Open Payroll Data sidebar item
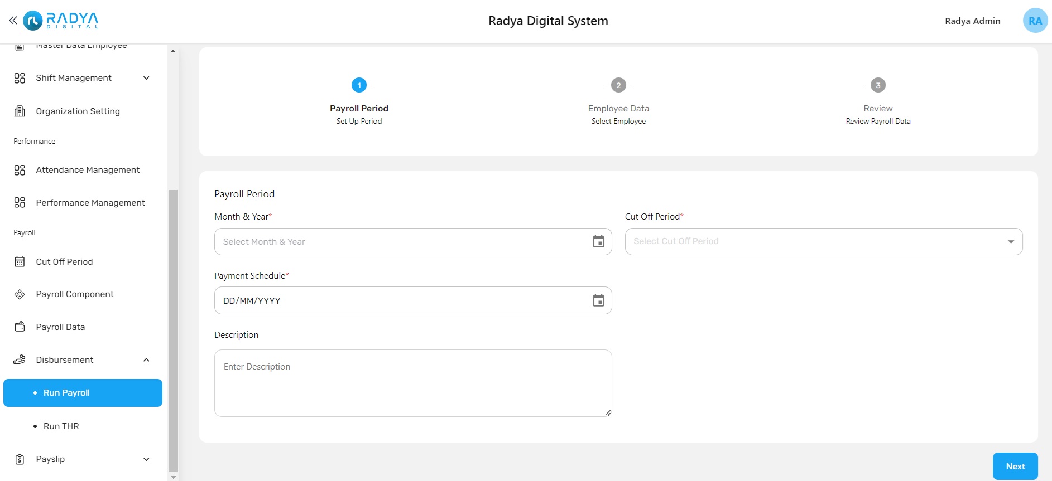This screenshot has width=1052, height=481. point(83,327)
